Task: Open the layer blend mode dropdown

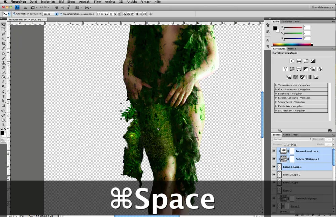Action: [x=292, y=139]
